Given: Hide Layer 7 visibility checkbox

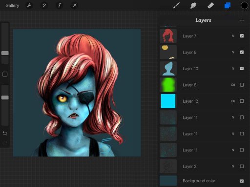Looking at the screenshot, I should coord(242,36).
